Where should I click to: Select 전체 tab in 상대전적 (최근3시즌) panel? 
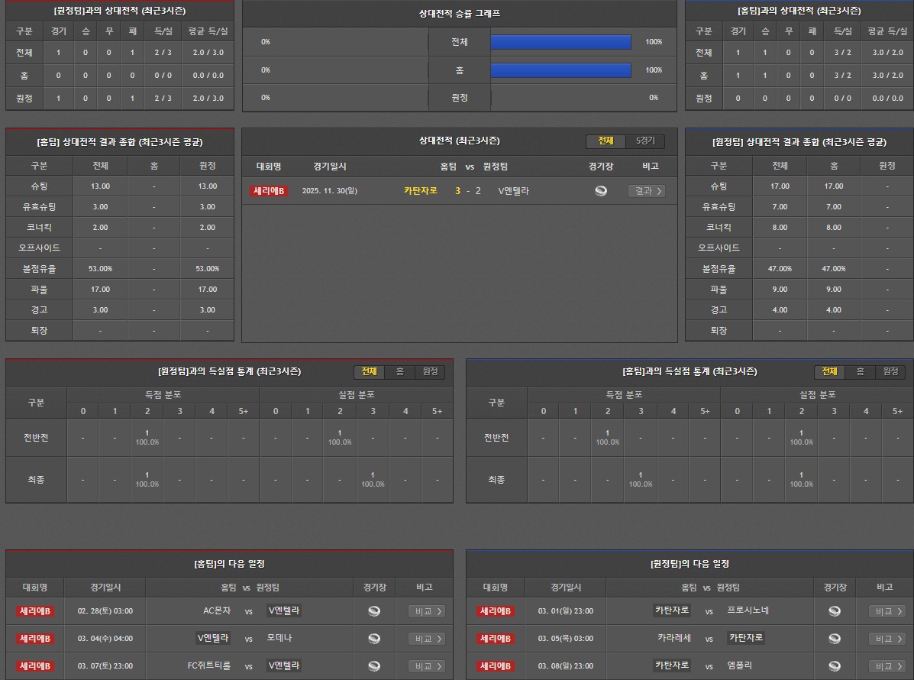click(x=606, y=141)
